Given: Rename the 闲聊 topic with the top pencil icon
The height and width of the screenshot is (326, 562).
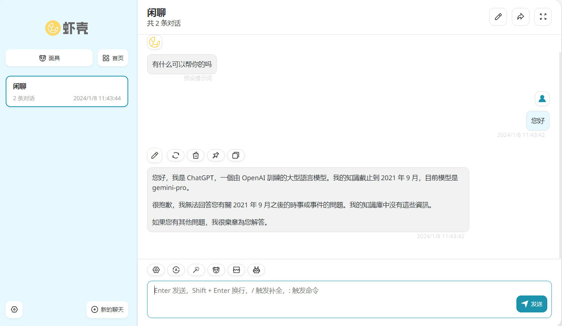Looking at the screenshot, I should pyautogui.click(x=498, y=17).
